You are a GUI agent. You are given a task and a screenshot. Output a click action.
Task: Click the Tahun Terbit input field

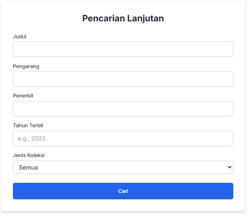[x=123, y=139]
